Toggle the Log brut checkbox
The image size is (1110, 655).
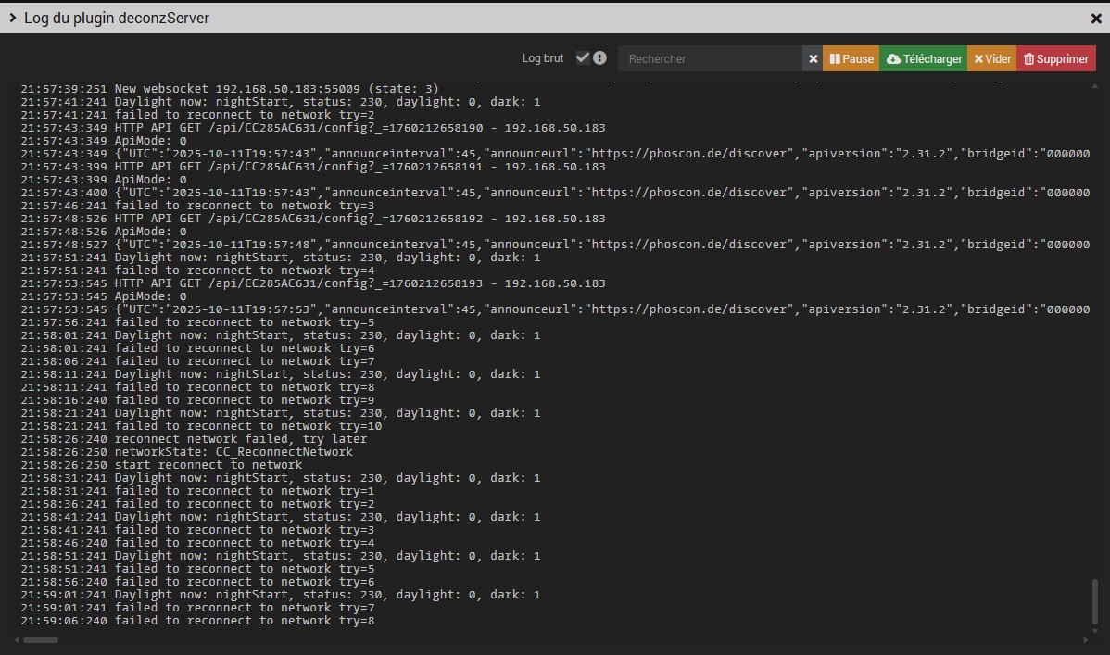point(583,58)
